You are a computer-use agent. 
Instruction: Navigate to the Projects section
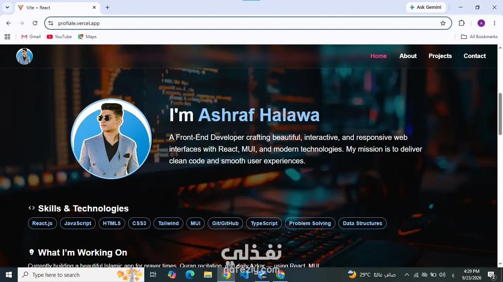(x=440, y=56)
